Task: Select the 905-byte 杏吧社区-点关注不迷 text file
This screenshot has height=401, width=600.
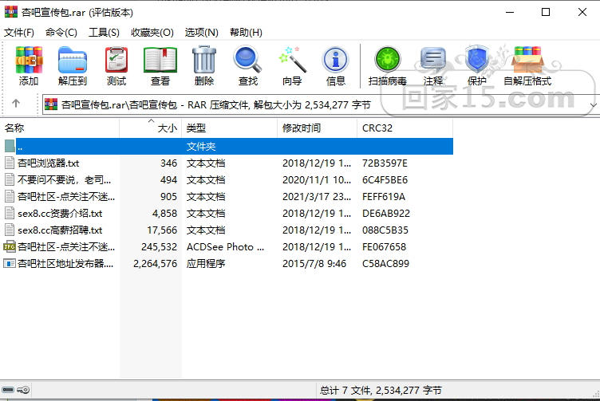Action: [x=65, y=197]
